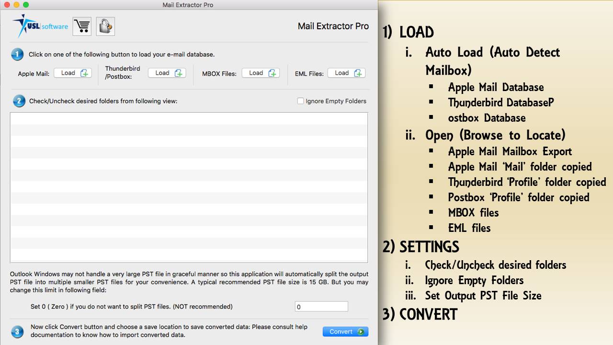Click the shopping cart purchase icon
The height and width of the screenshot is (345, 613).
click(x=82, y=26)
